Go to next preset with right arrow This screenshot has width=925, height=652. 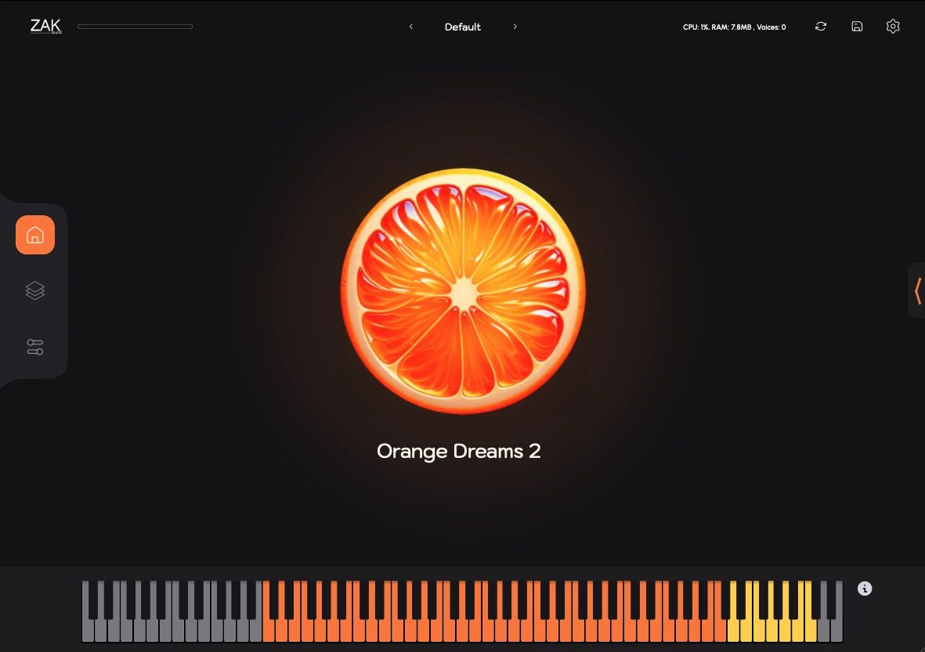[x=515, y=27]
